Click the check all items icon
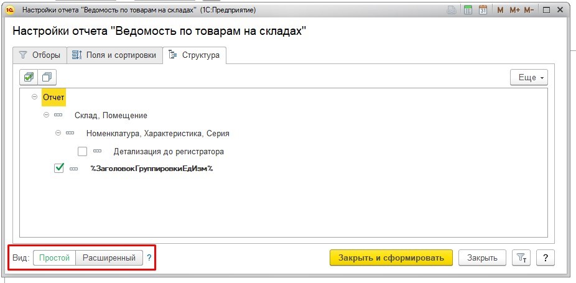 [x=28, y=77]
